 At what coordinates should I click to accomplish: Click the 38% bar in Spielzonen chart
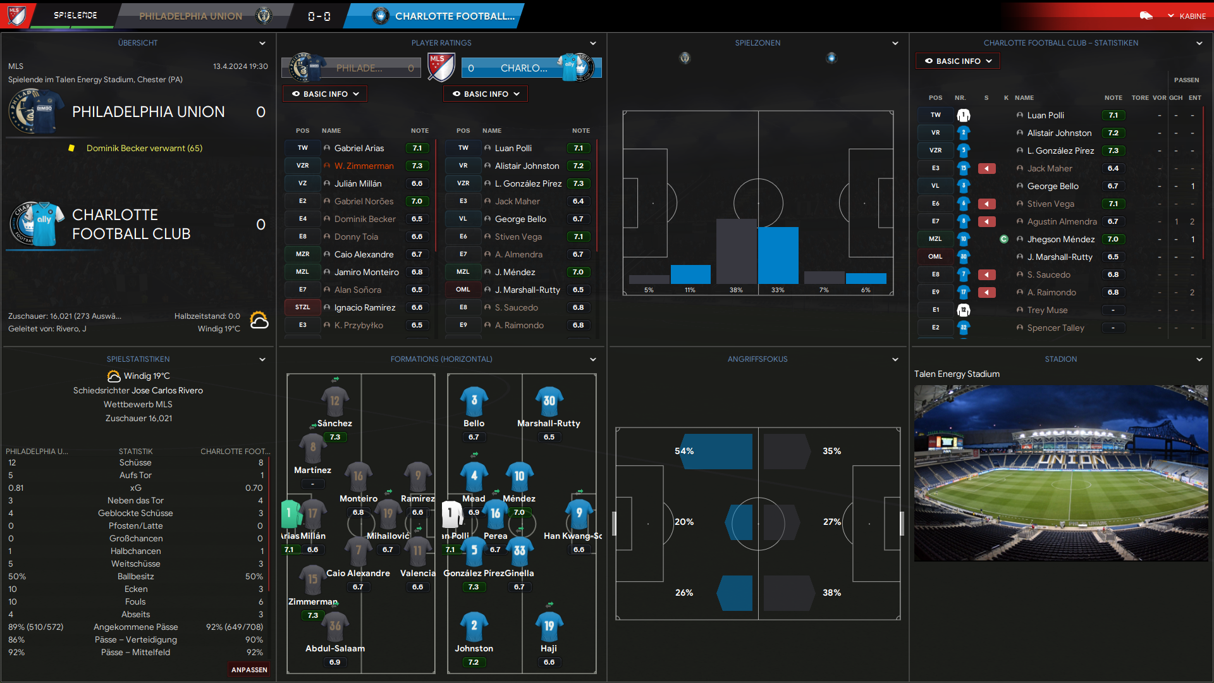coord(736,251)
